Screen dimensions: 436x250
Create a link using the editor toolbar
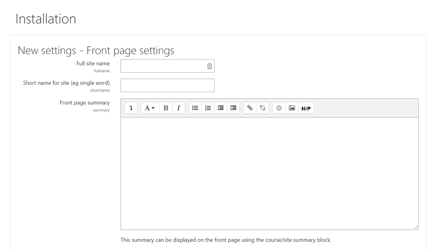250,108
